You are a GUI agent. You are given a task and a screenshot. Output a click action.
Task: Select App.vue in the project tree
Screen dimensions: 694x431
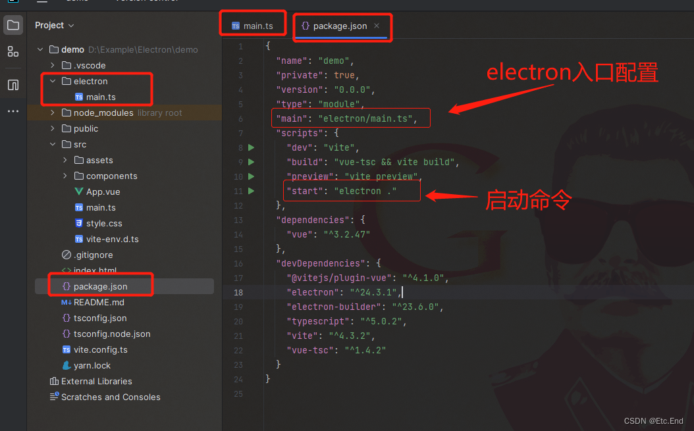click(103, 191)
